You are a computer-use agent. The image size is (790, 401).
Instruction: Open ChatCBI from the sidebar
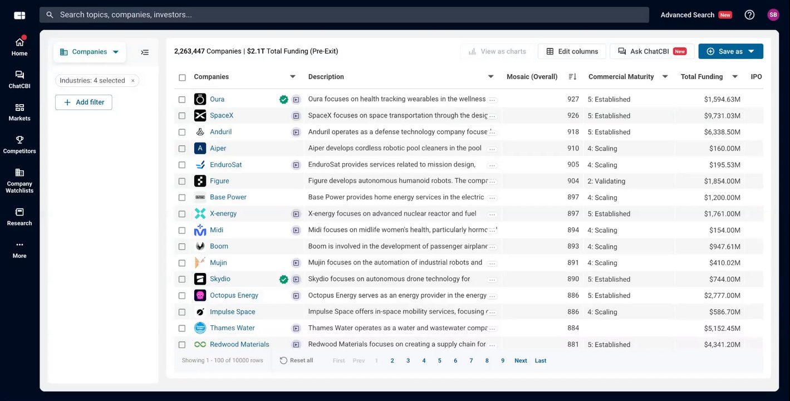(19, 80)
